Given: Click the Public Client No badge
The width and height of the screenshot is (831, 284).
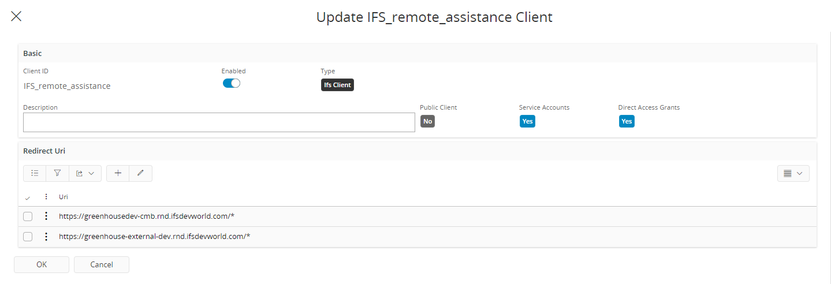Looking at the screenshot, I should point(427,121).
